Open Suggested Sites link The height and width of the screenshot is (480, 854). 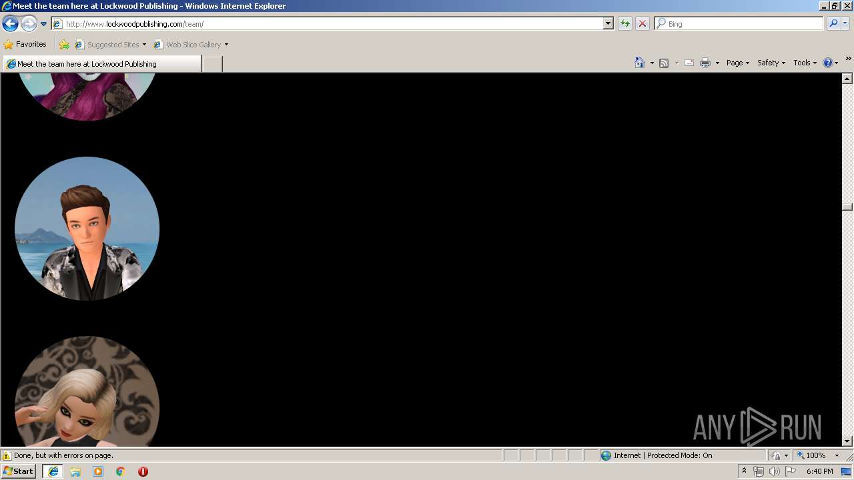[110, 45]
